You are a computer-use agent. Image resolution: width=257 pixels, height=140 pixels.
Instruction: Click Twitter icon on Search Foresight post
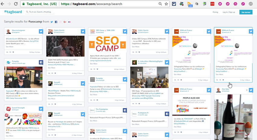[x=41, y=109]
